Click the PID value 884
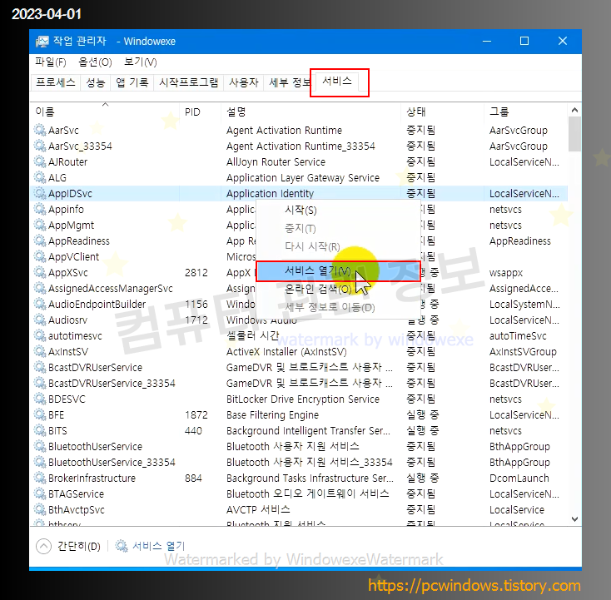The image size is (611, 600). click(193, 478)
